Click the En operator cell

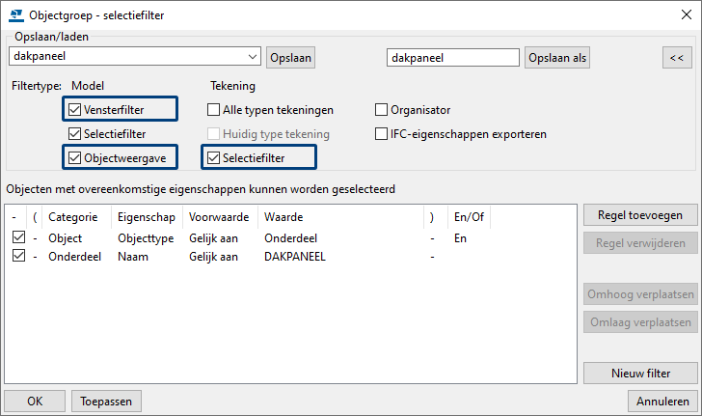point(460,238)
